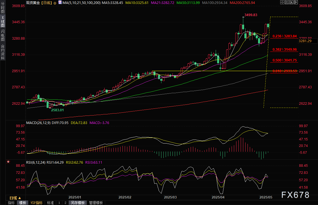Select the 模板 bottom tab

click(23, 203)
